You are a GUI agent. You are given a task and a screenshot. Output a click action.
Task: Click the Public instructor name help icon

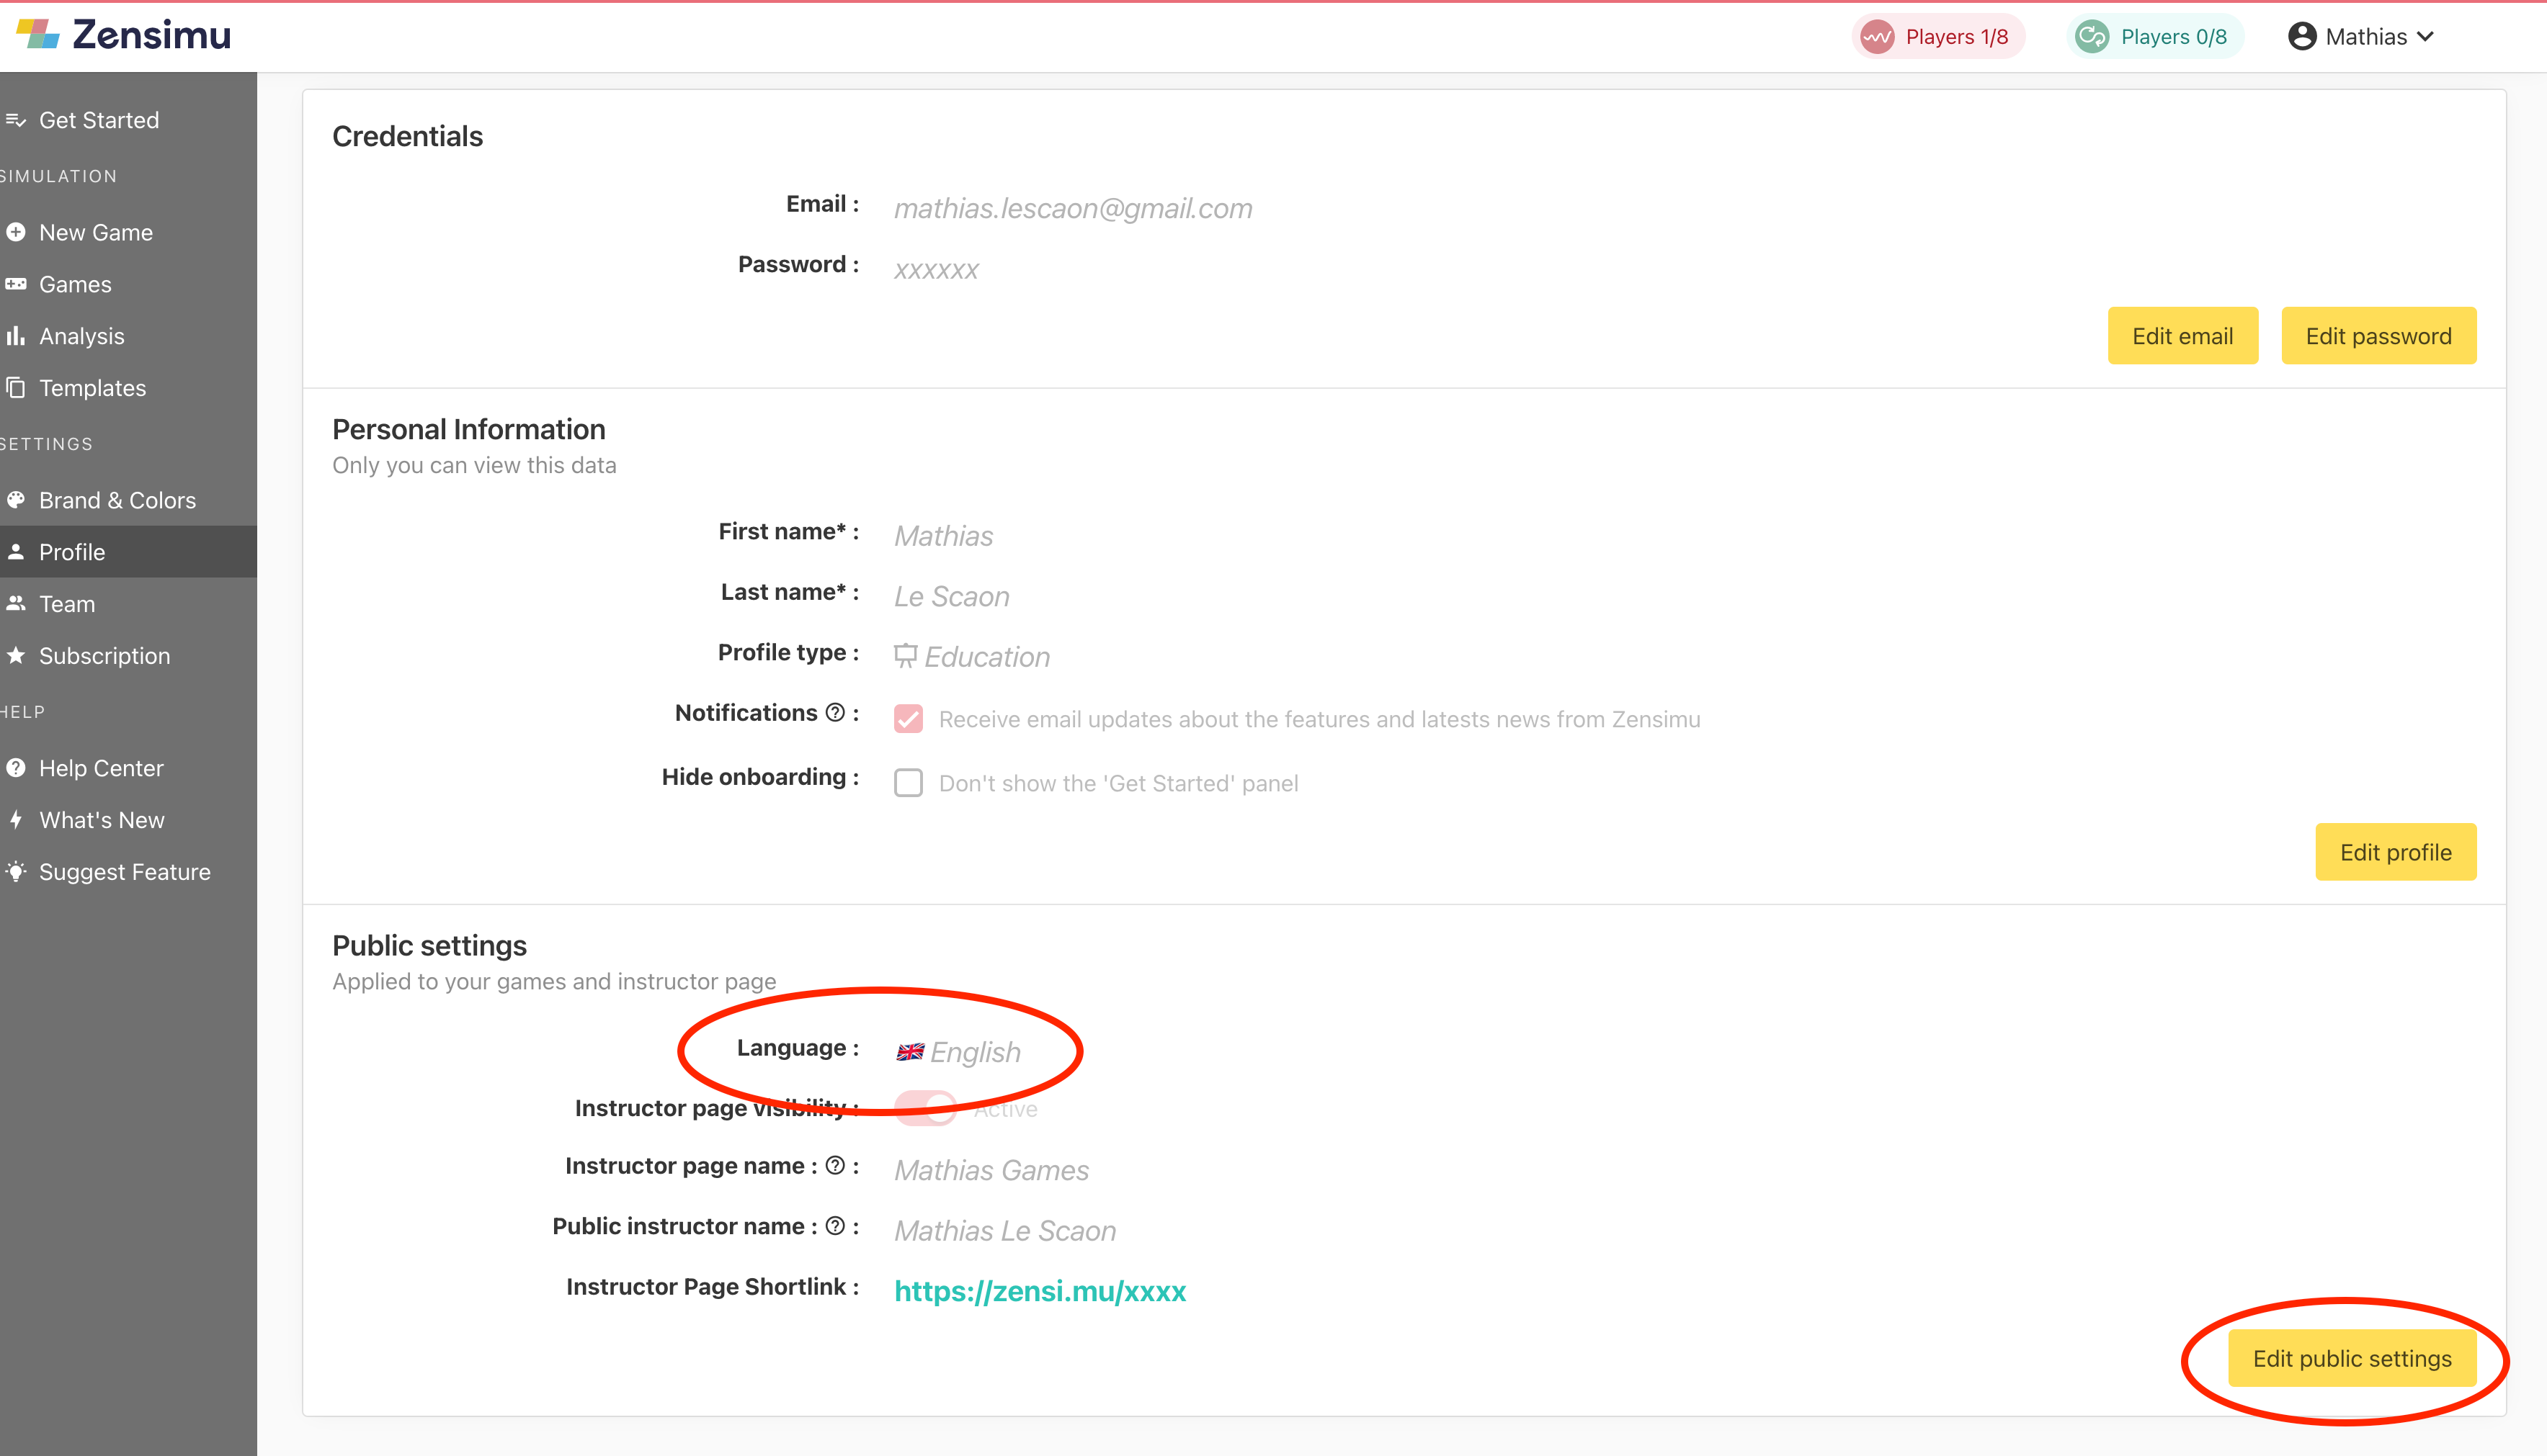(835, 1226)
